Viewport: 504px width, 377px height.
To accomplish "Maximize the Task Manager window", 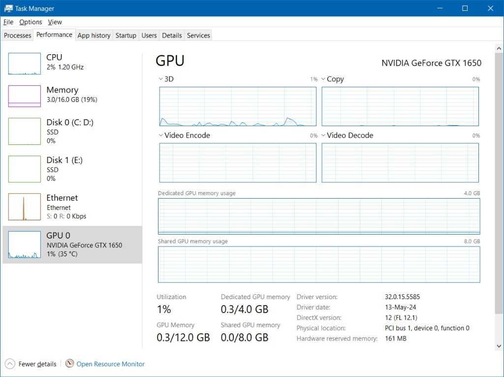I will point(465,8).
